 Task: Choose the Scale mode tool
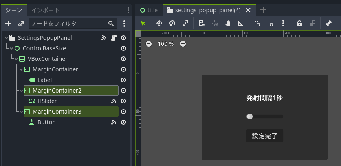(x=185, y=23)
